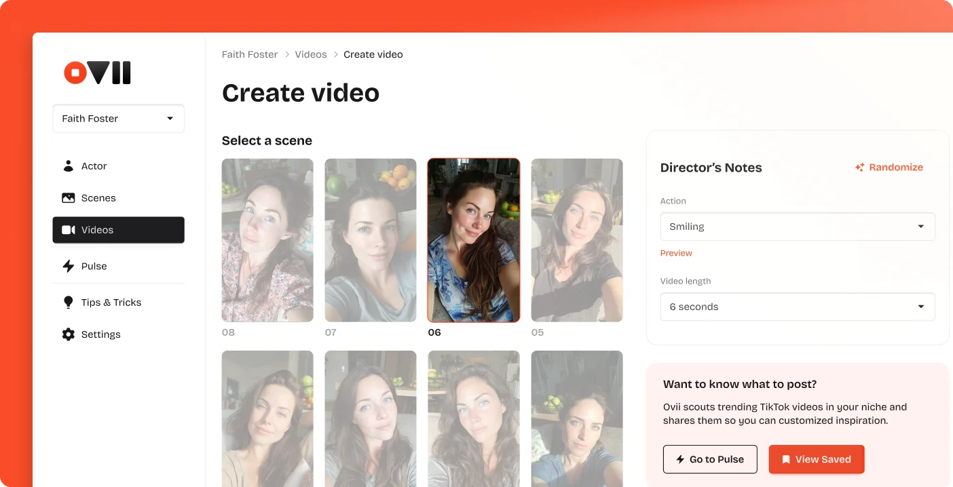Click the bookmark icon on View Saved
The image size is (953, 487).
786,459
